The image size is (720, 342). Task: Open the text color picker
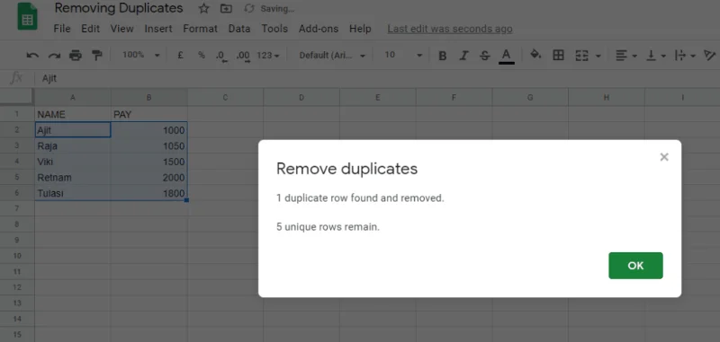506,56
